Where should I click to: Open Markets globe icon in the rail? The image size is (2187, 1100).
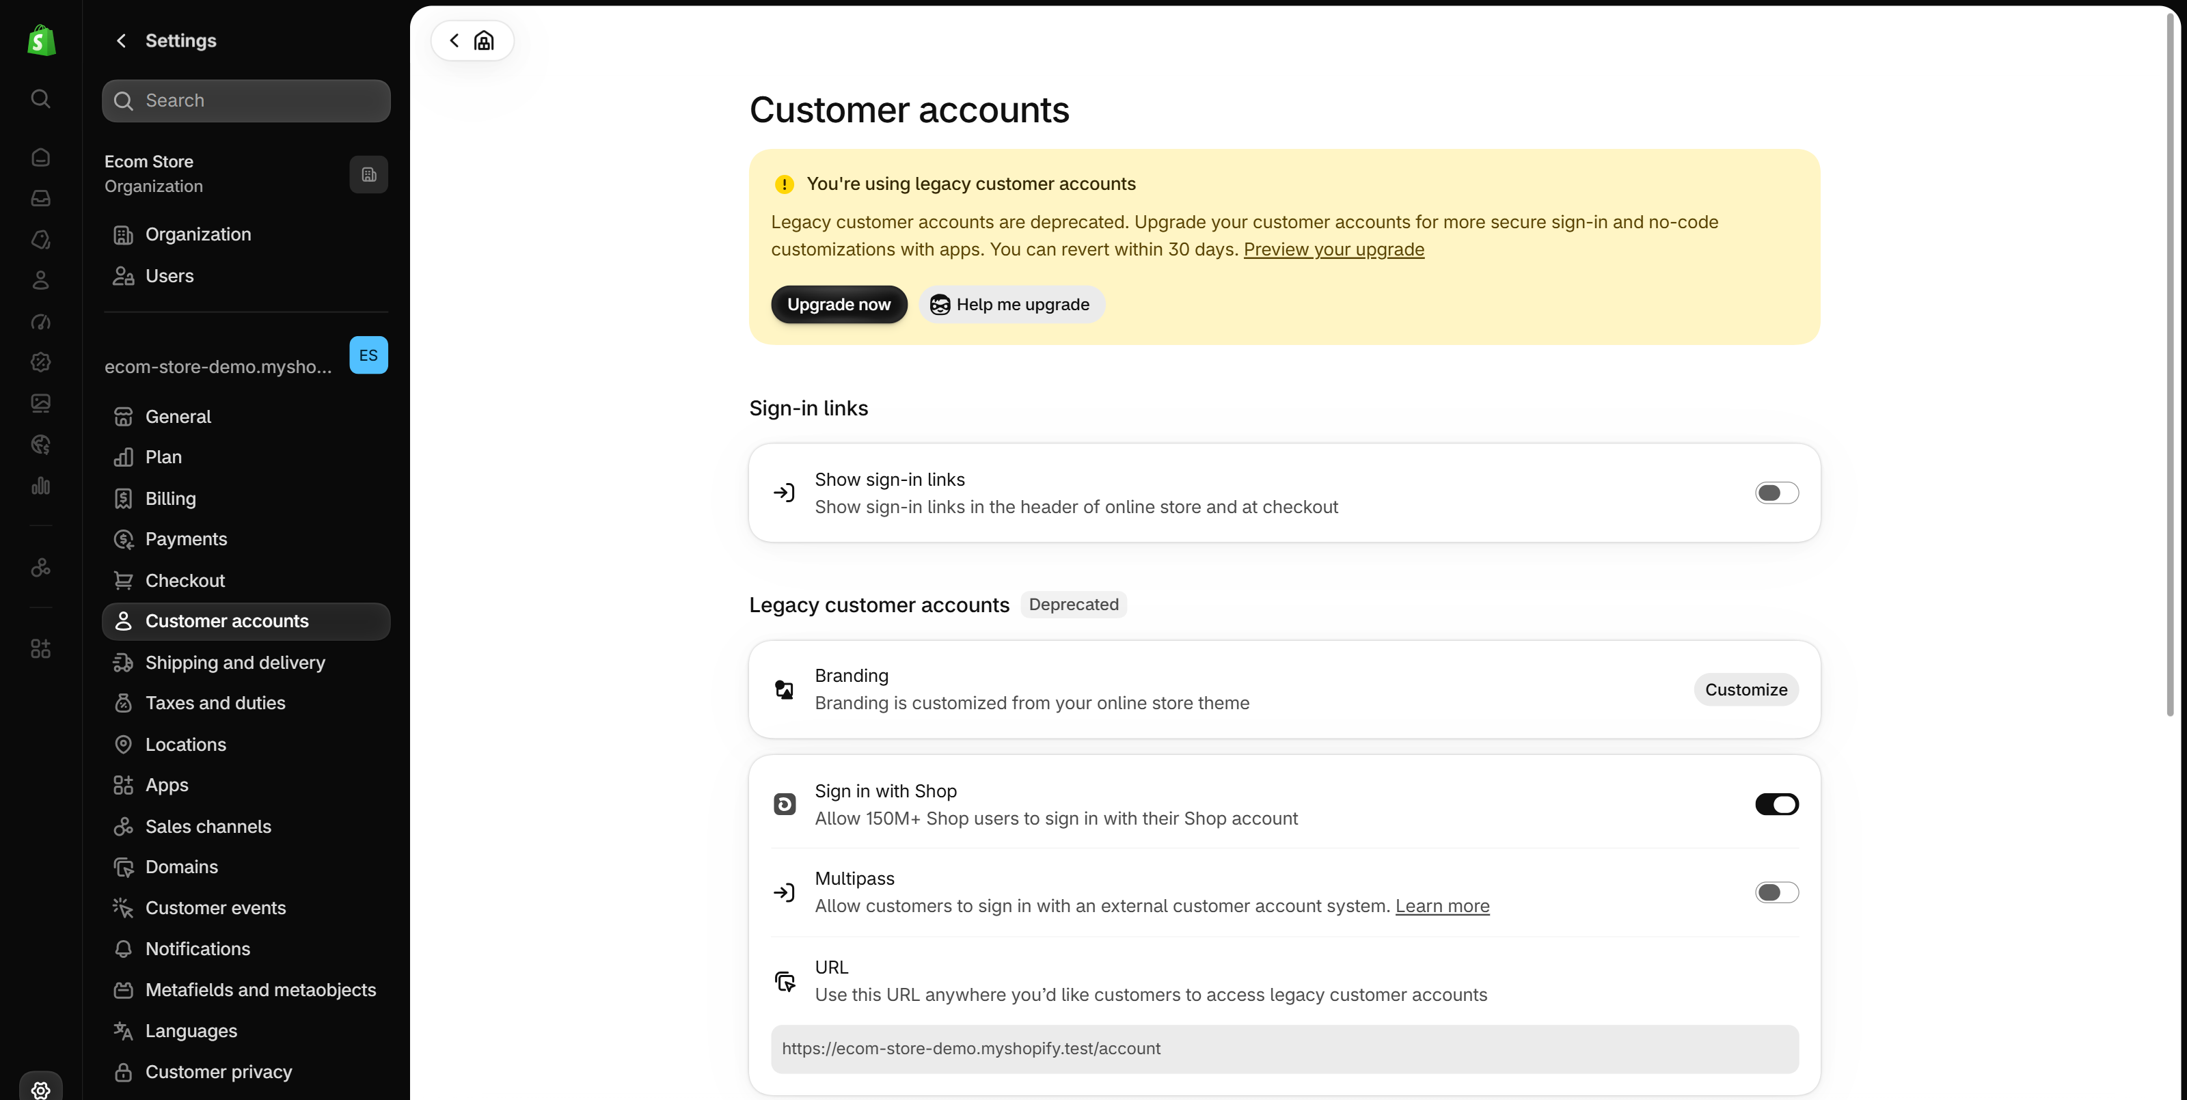click(x=41, y=445)
